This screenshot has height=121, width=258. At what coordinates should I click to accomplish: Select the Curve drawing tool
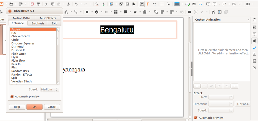[x=66, y=12]
